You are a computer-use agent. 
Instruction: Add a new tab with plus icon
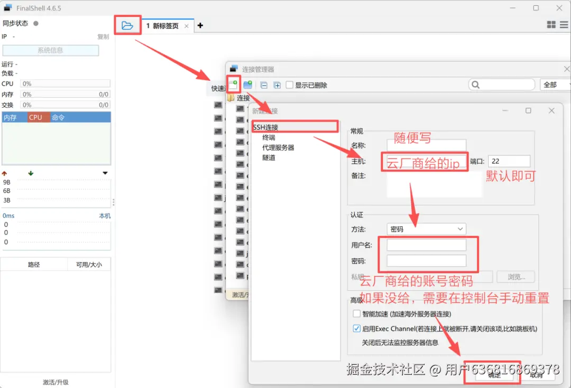(x=200, y=25)
